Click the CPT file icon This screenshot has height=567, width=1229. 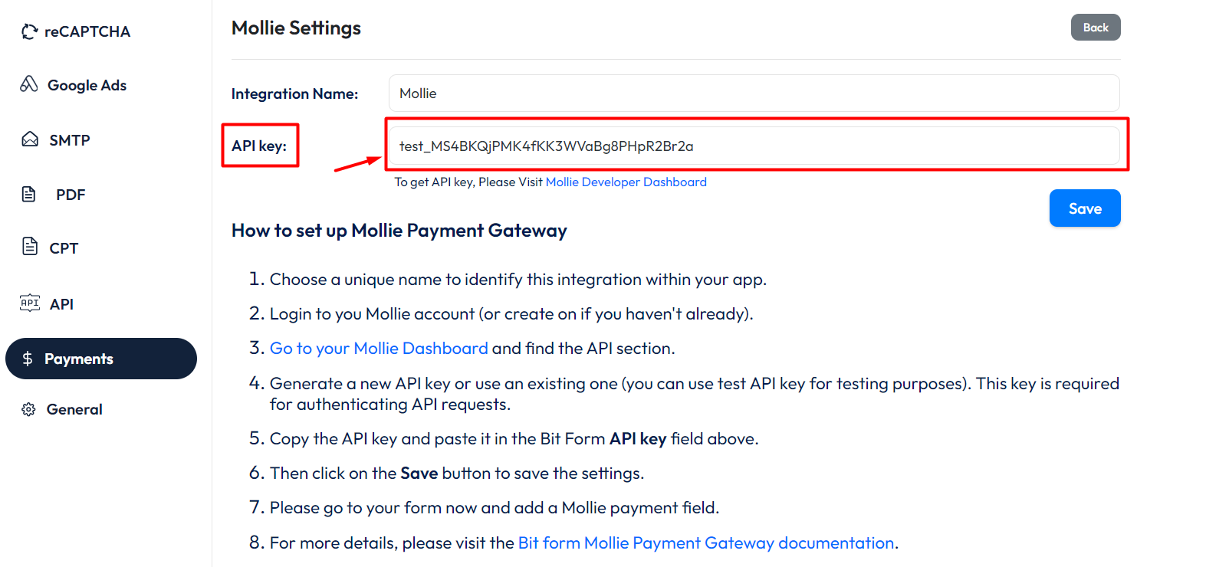pyautogui.click(x=30, y=247)
